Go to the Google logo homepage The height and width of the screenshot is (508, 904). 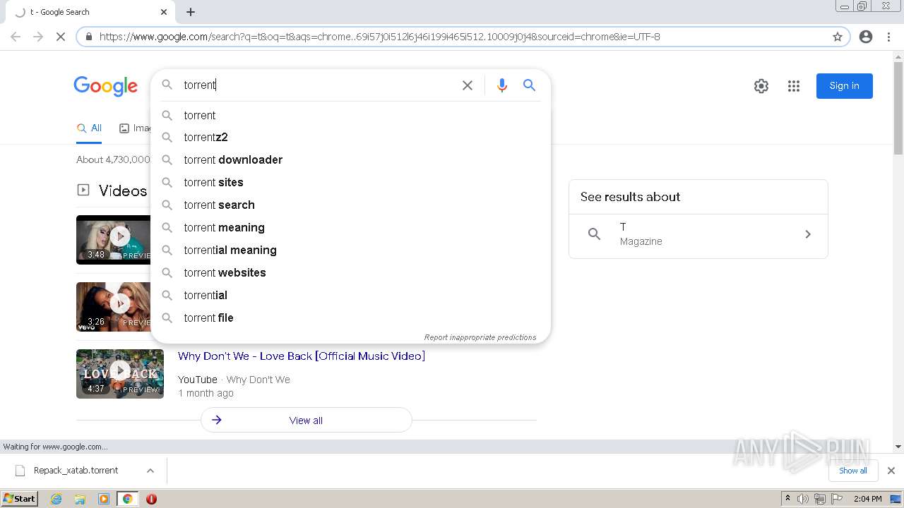[x=106, y=86]
